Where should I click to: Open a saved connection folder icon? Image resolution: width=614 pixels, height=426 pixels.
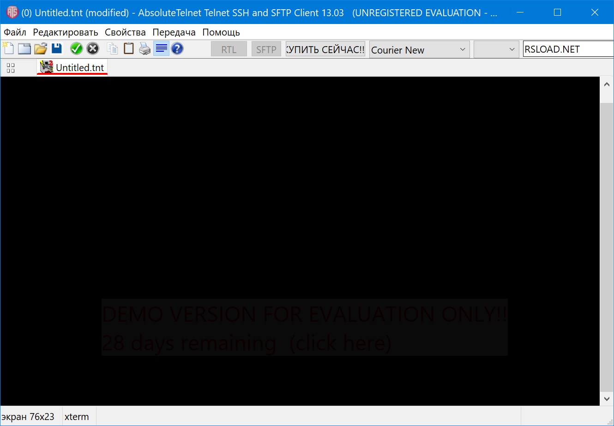pyautogui.click(x=41, y=48)
